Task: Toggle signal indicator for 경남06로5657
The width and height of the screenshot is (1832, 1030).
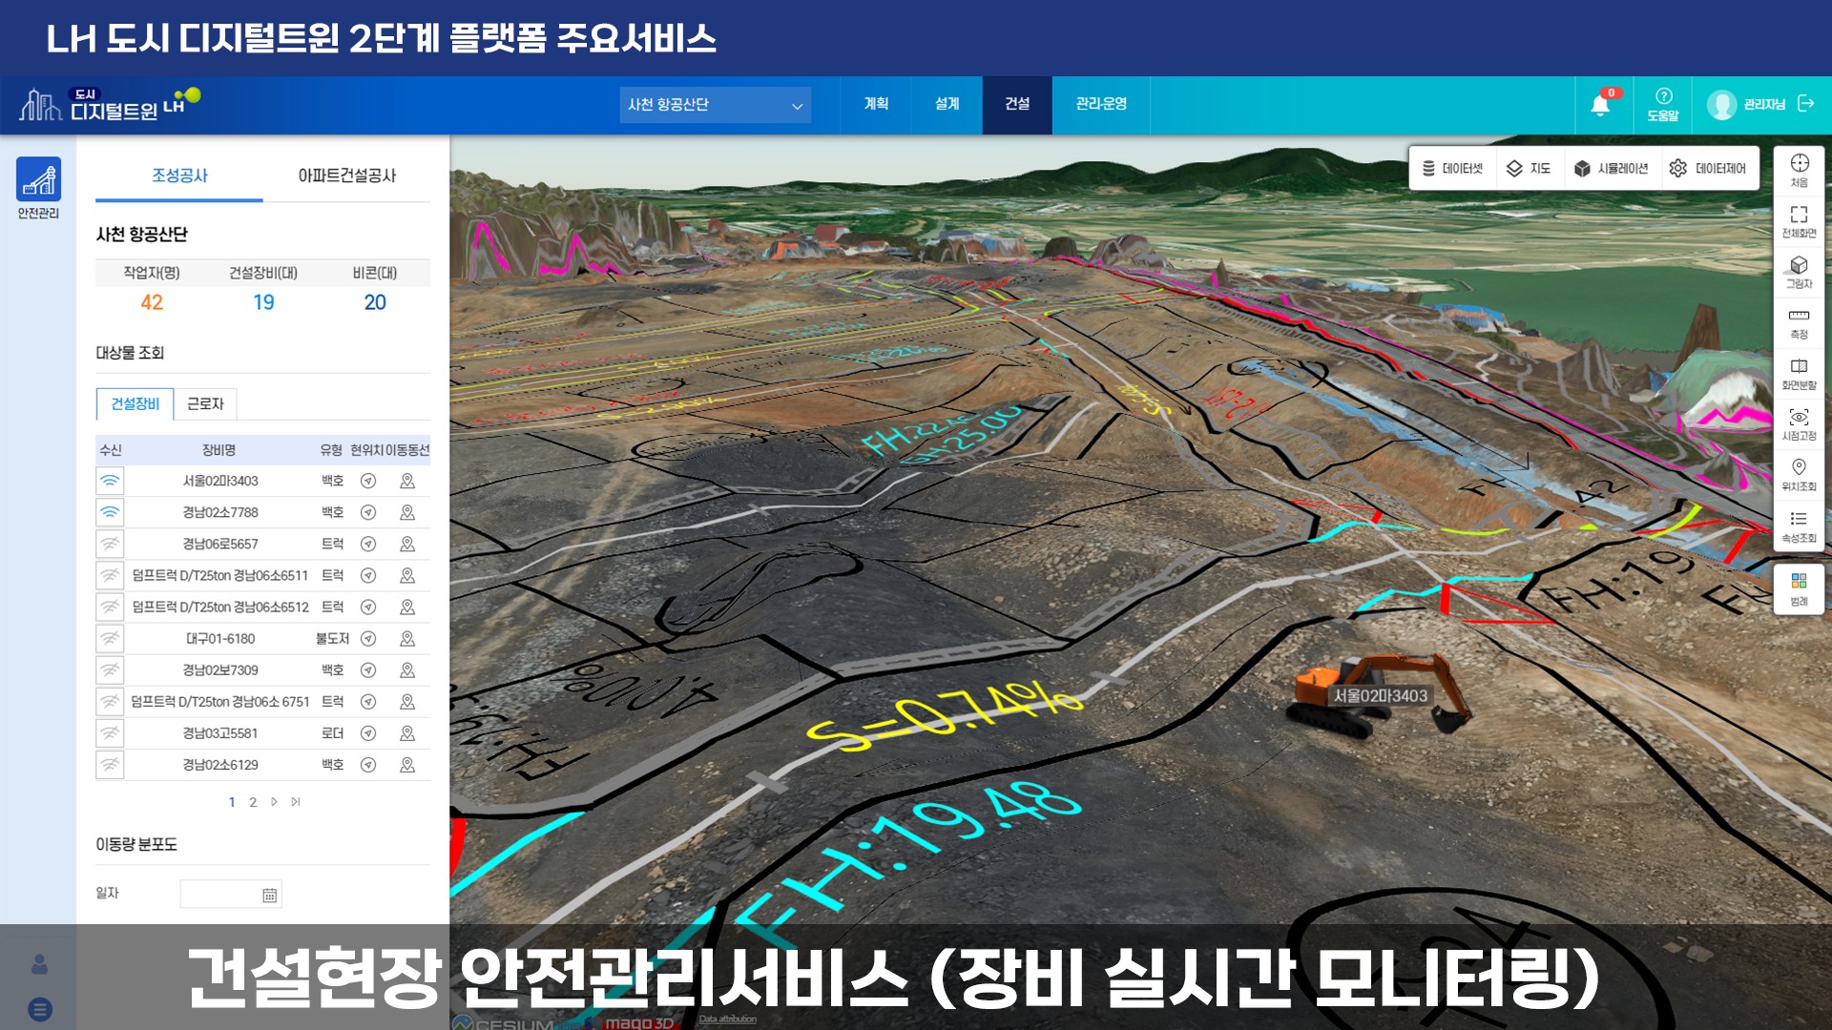Action: (x=111, y=545)
